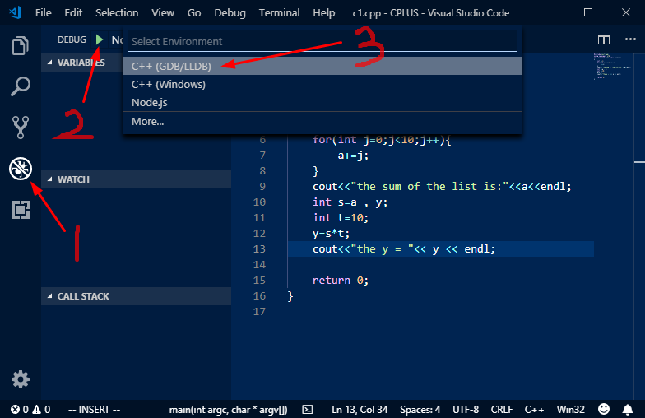Open terminal from status bar icon
Image resolution: width=645 pixels, height=418 pixels.
click(x=308, y=410)
